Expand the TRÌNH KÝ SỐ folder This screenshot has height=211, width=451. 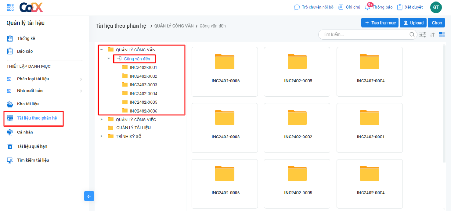pyautogui.click(x=102, y=136)
